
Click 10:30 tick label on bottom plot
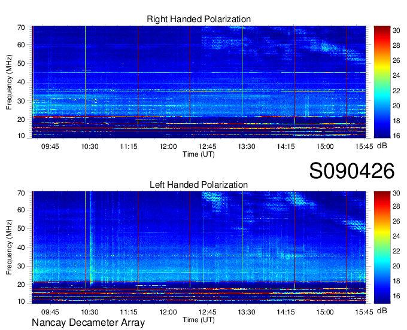pos(90,312)
